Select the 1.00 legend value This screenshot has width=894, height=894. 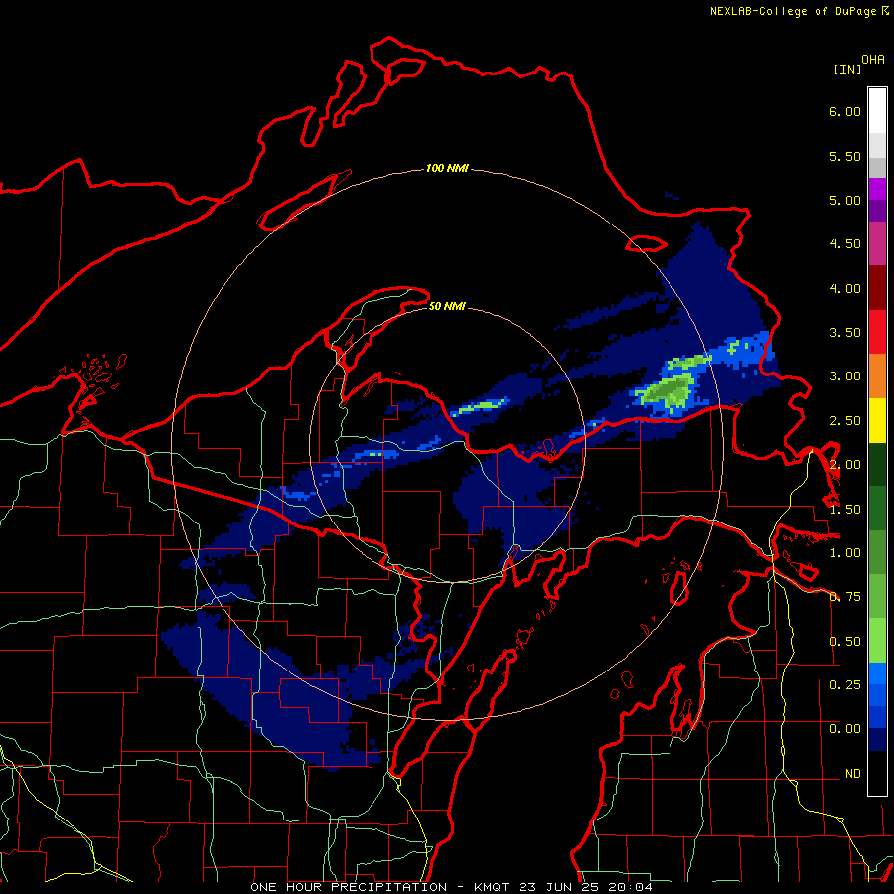pyautogui.click(x=845, y=553)
